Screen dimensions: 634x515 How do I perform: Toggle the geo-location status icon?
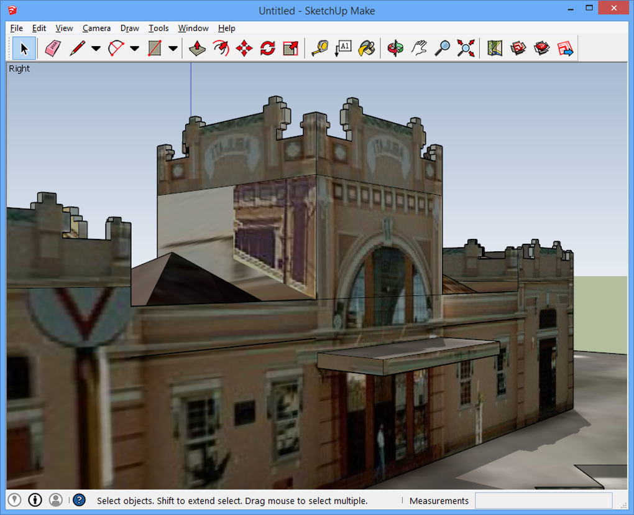pos(16,499)
